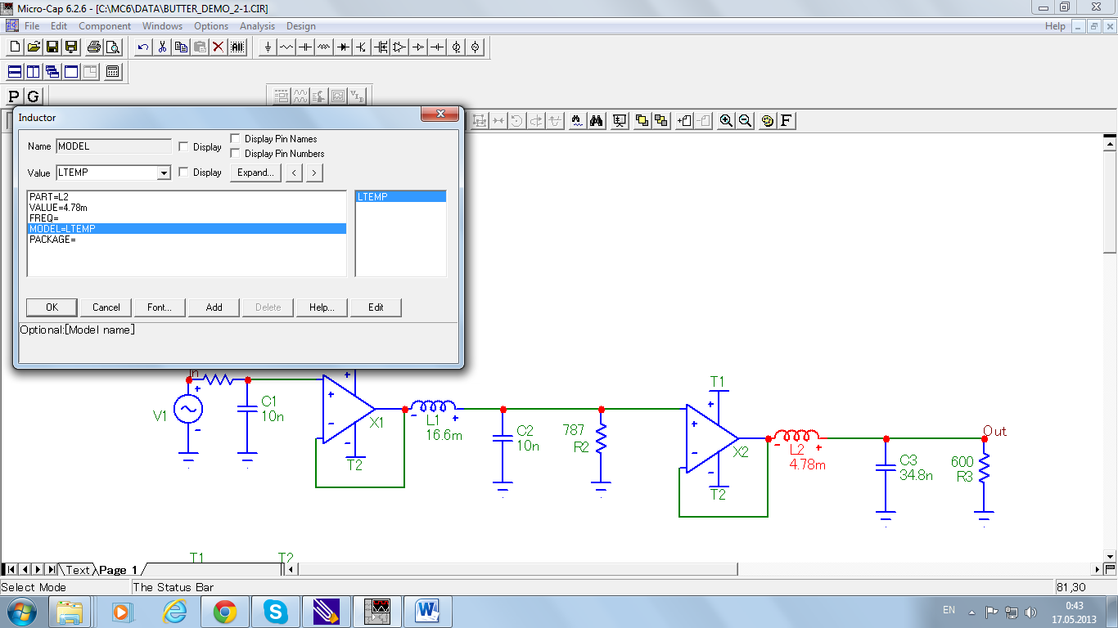
Task: Go to previous part with < button
Action: [x=295, y=173]
